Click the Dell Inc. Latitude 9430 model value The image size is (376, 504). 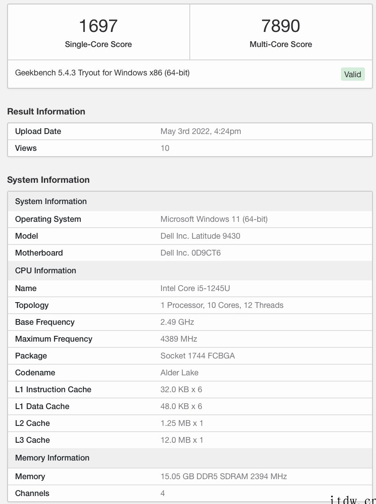(200, 236)
